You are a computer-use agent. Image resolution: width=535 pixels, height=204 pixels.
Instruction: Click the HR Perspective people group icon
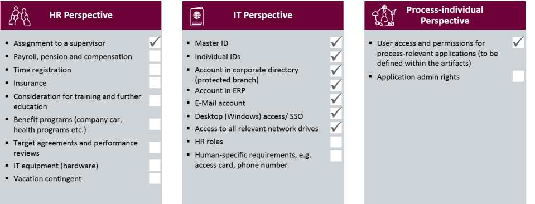tap(20, 16)
